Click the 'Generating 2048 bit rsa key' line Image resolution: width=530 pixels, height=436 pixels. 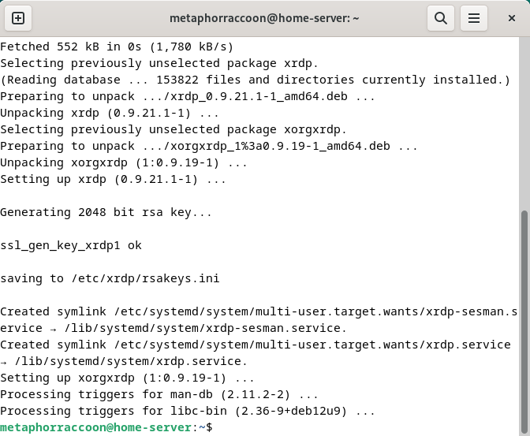pos(106,212)
